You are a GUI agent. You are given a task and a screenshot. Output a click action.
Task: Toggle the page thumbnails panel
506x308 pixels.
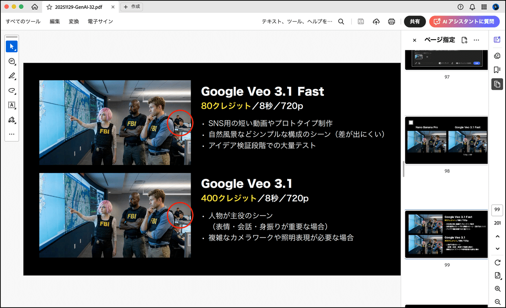point(497,84)
